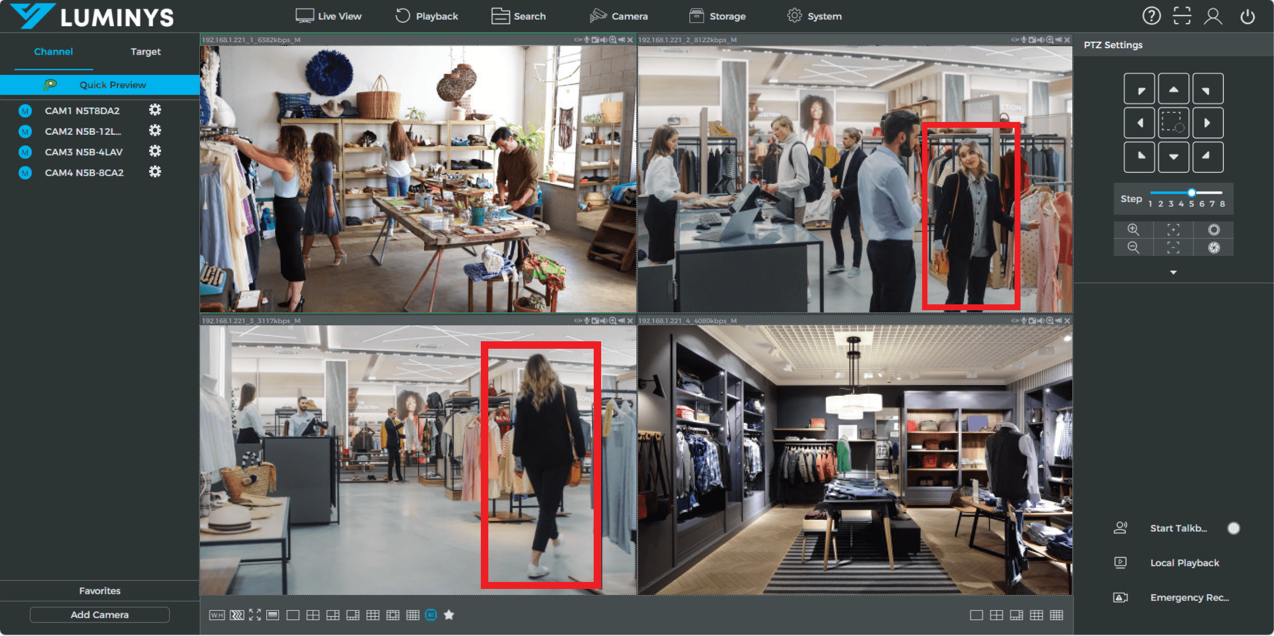The height and width of the screenshot is (636, 1274).
Task: Click the help question mark icon
Action: tap(1151, 16)
